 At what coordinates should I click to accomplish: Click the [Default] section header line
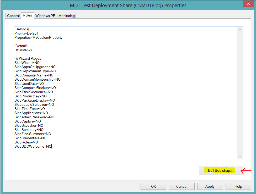coord(21,46)
